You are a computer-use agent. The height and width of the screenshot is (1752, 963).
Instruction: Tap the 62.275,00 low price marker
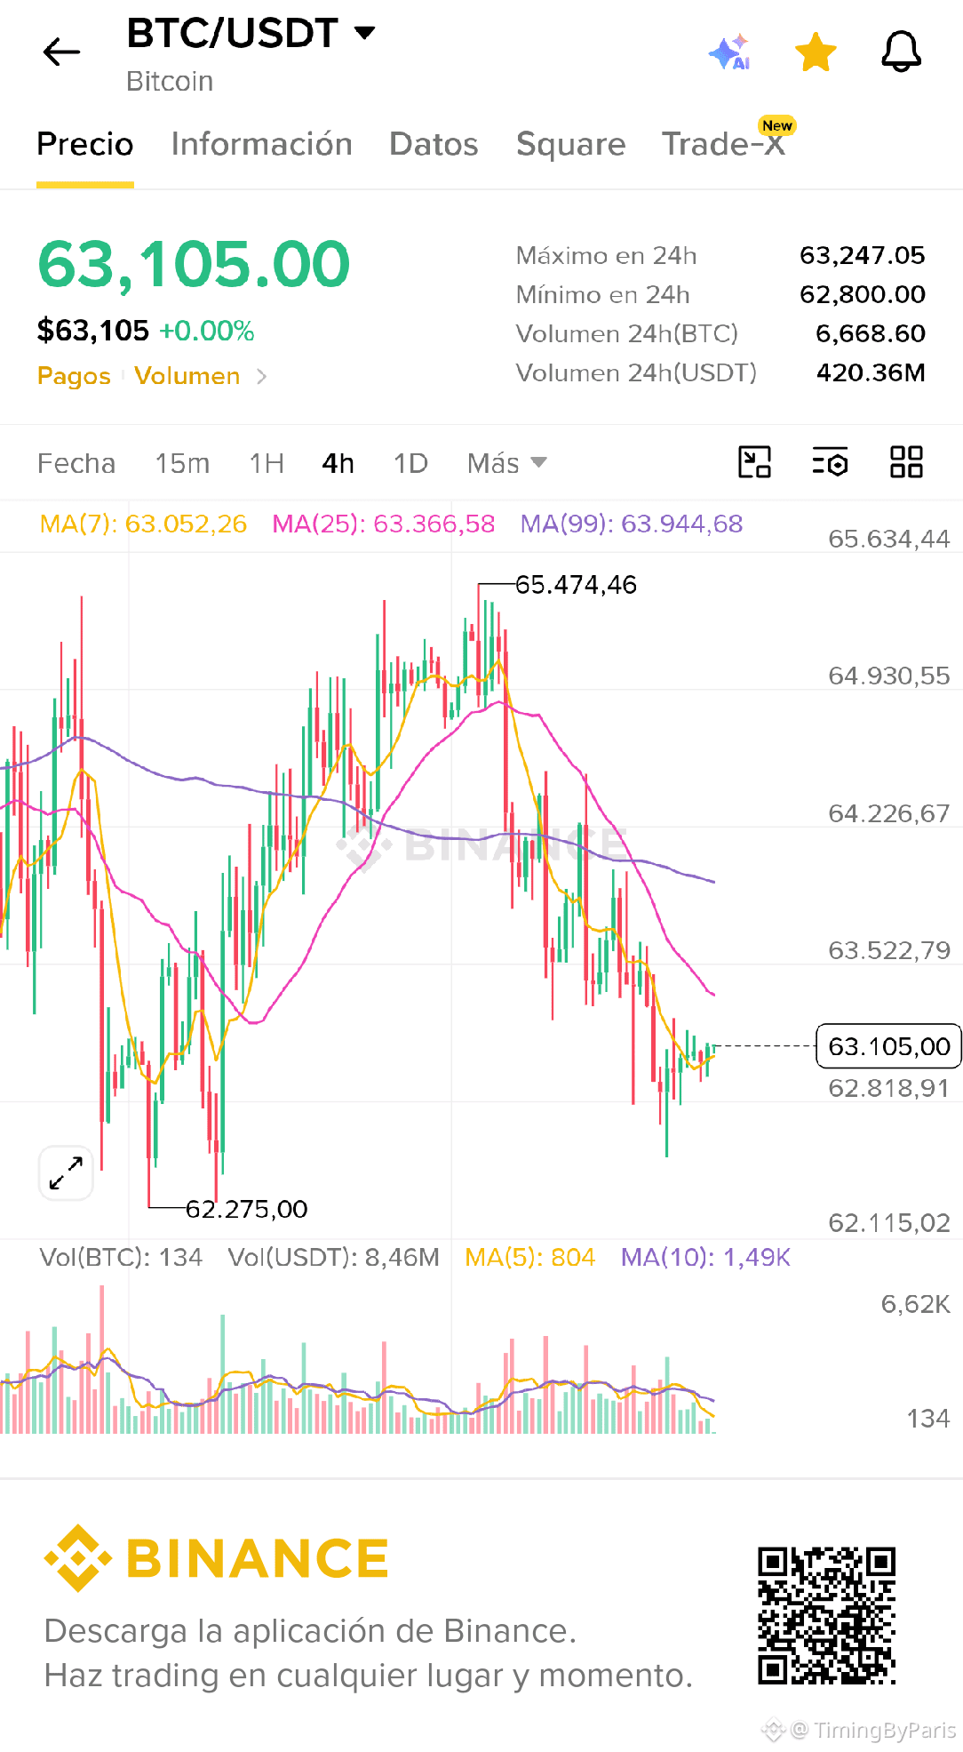[246, 1209]
